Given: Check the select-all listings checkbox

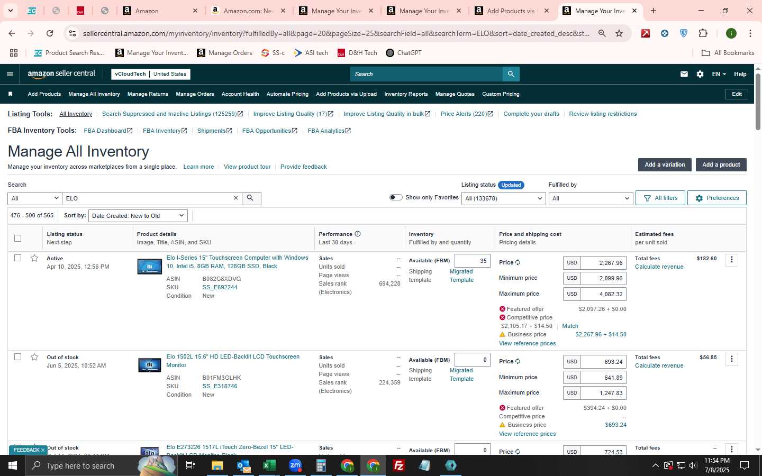Looking at the screenshot, I should click(17, 238).
